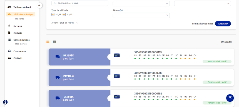Viewport: 239px width, 107px height.
Task: Click badge device image for 3156496003190000119
Action: point(117,55)
